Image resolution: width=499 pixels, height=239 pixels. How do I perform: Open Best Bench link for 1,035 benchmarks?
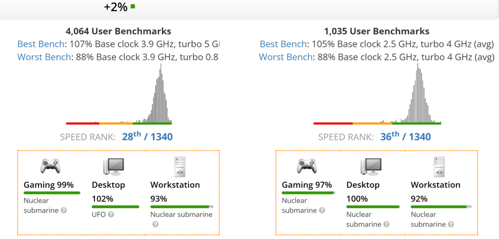(283, 44)
